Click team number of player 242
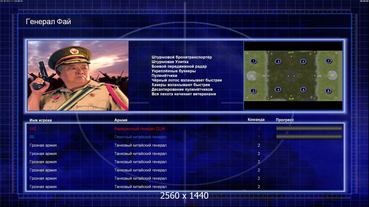369x207 pixels. tap(259, 129)
